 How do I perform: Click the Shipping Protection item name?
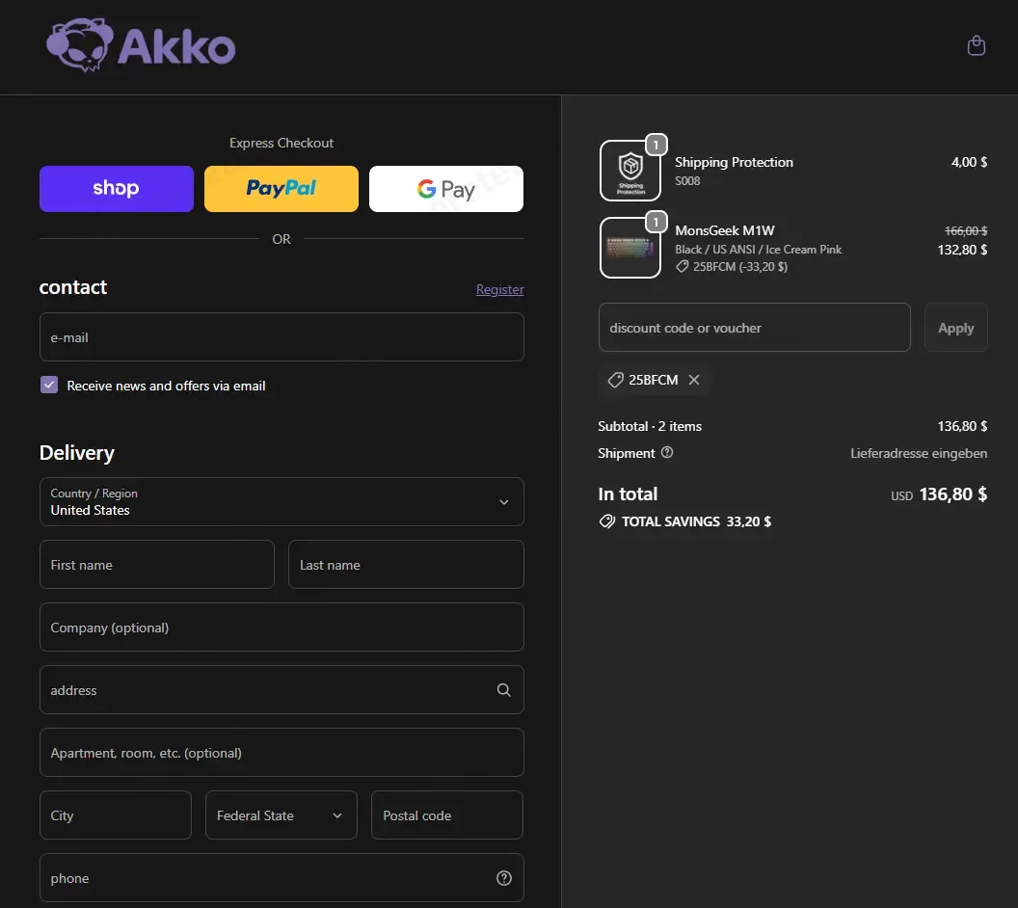tap(734, 162)
